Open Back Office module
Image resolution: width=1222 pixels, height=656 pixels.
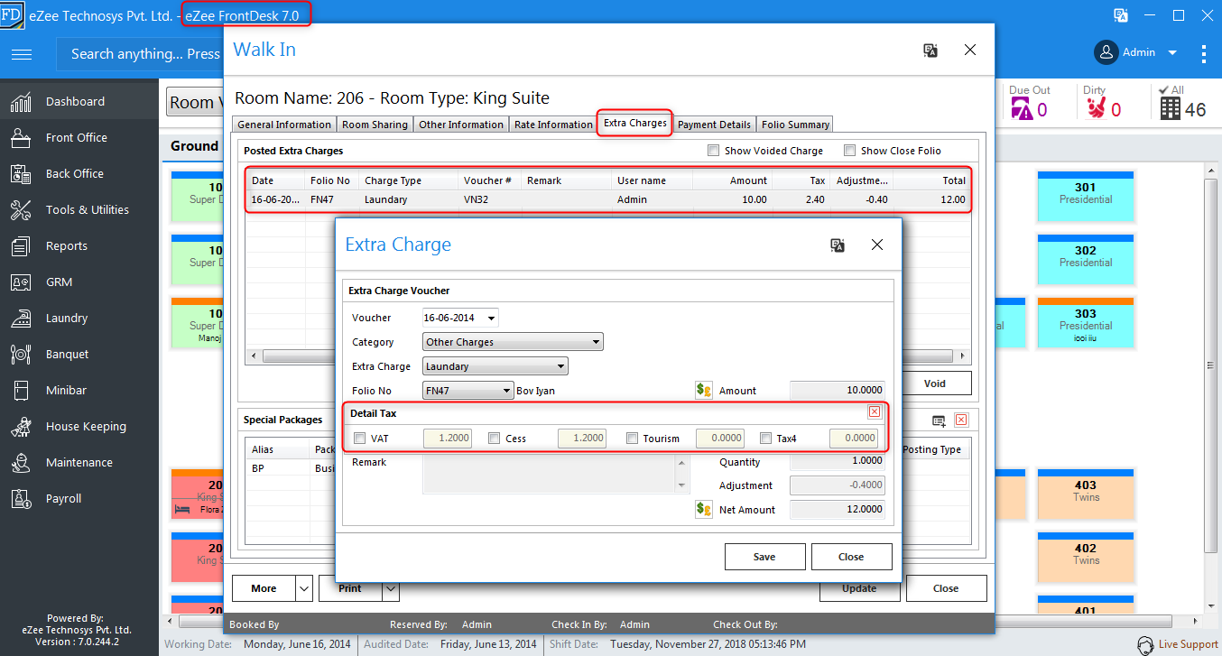click(79, 173)
